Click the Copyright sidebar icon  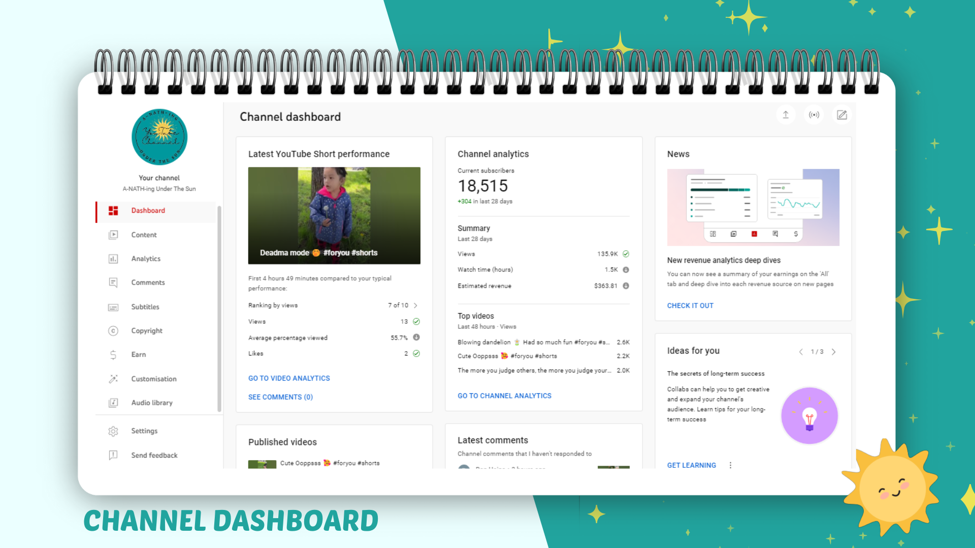click(x=113, y=331)
